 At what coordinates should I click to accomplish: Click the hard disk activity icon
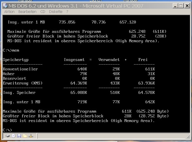[x=8, y=136]
